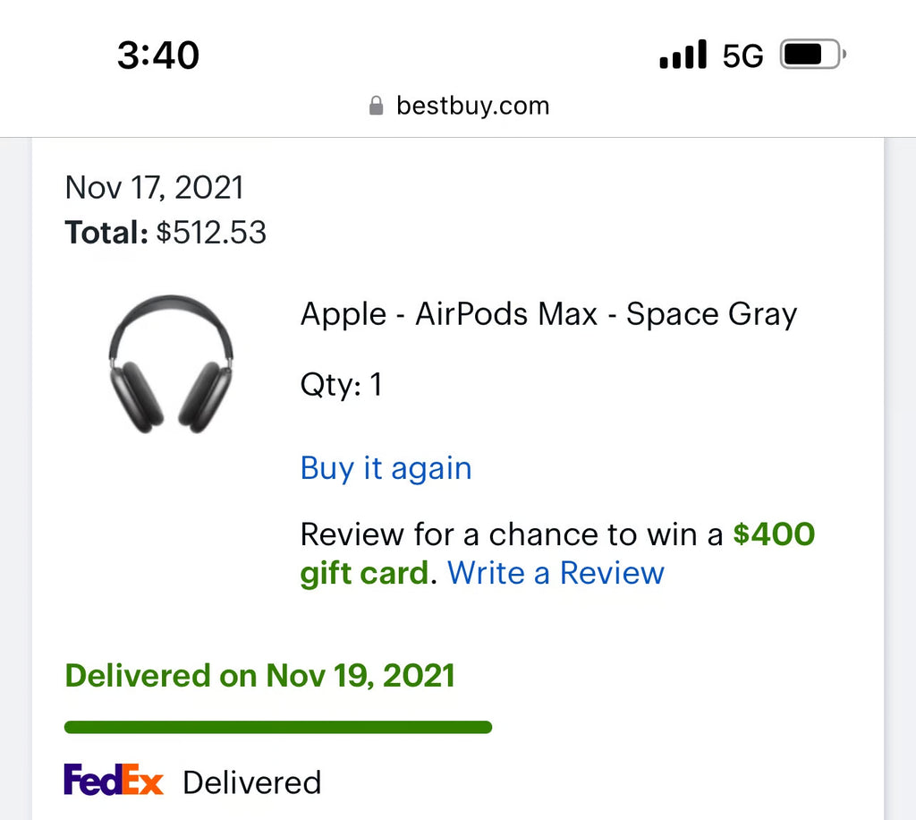Tap the battery status icon
This screenshot has height=820, width=916.
(808, 55)
